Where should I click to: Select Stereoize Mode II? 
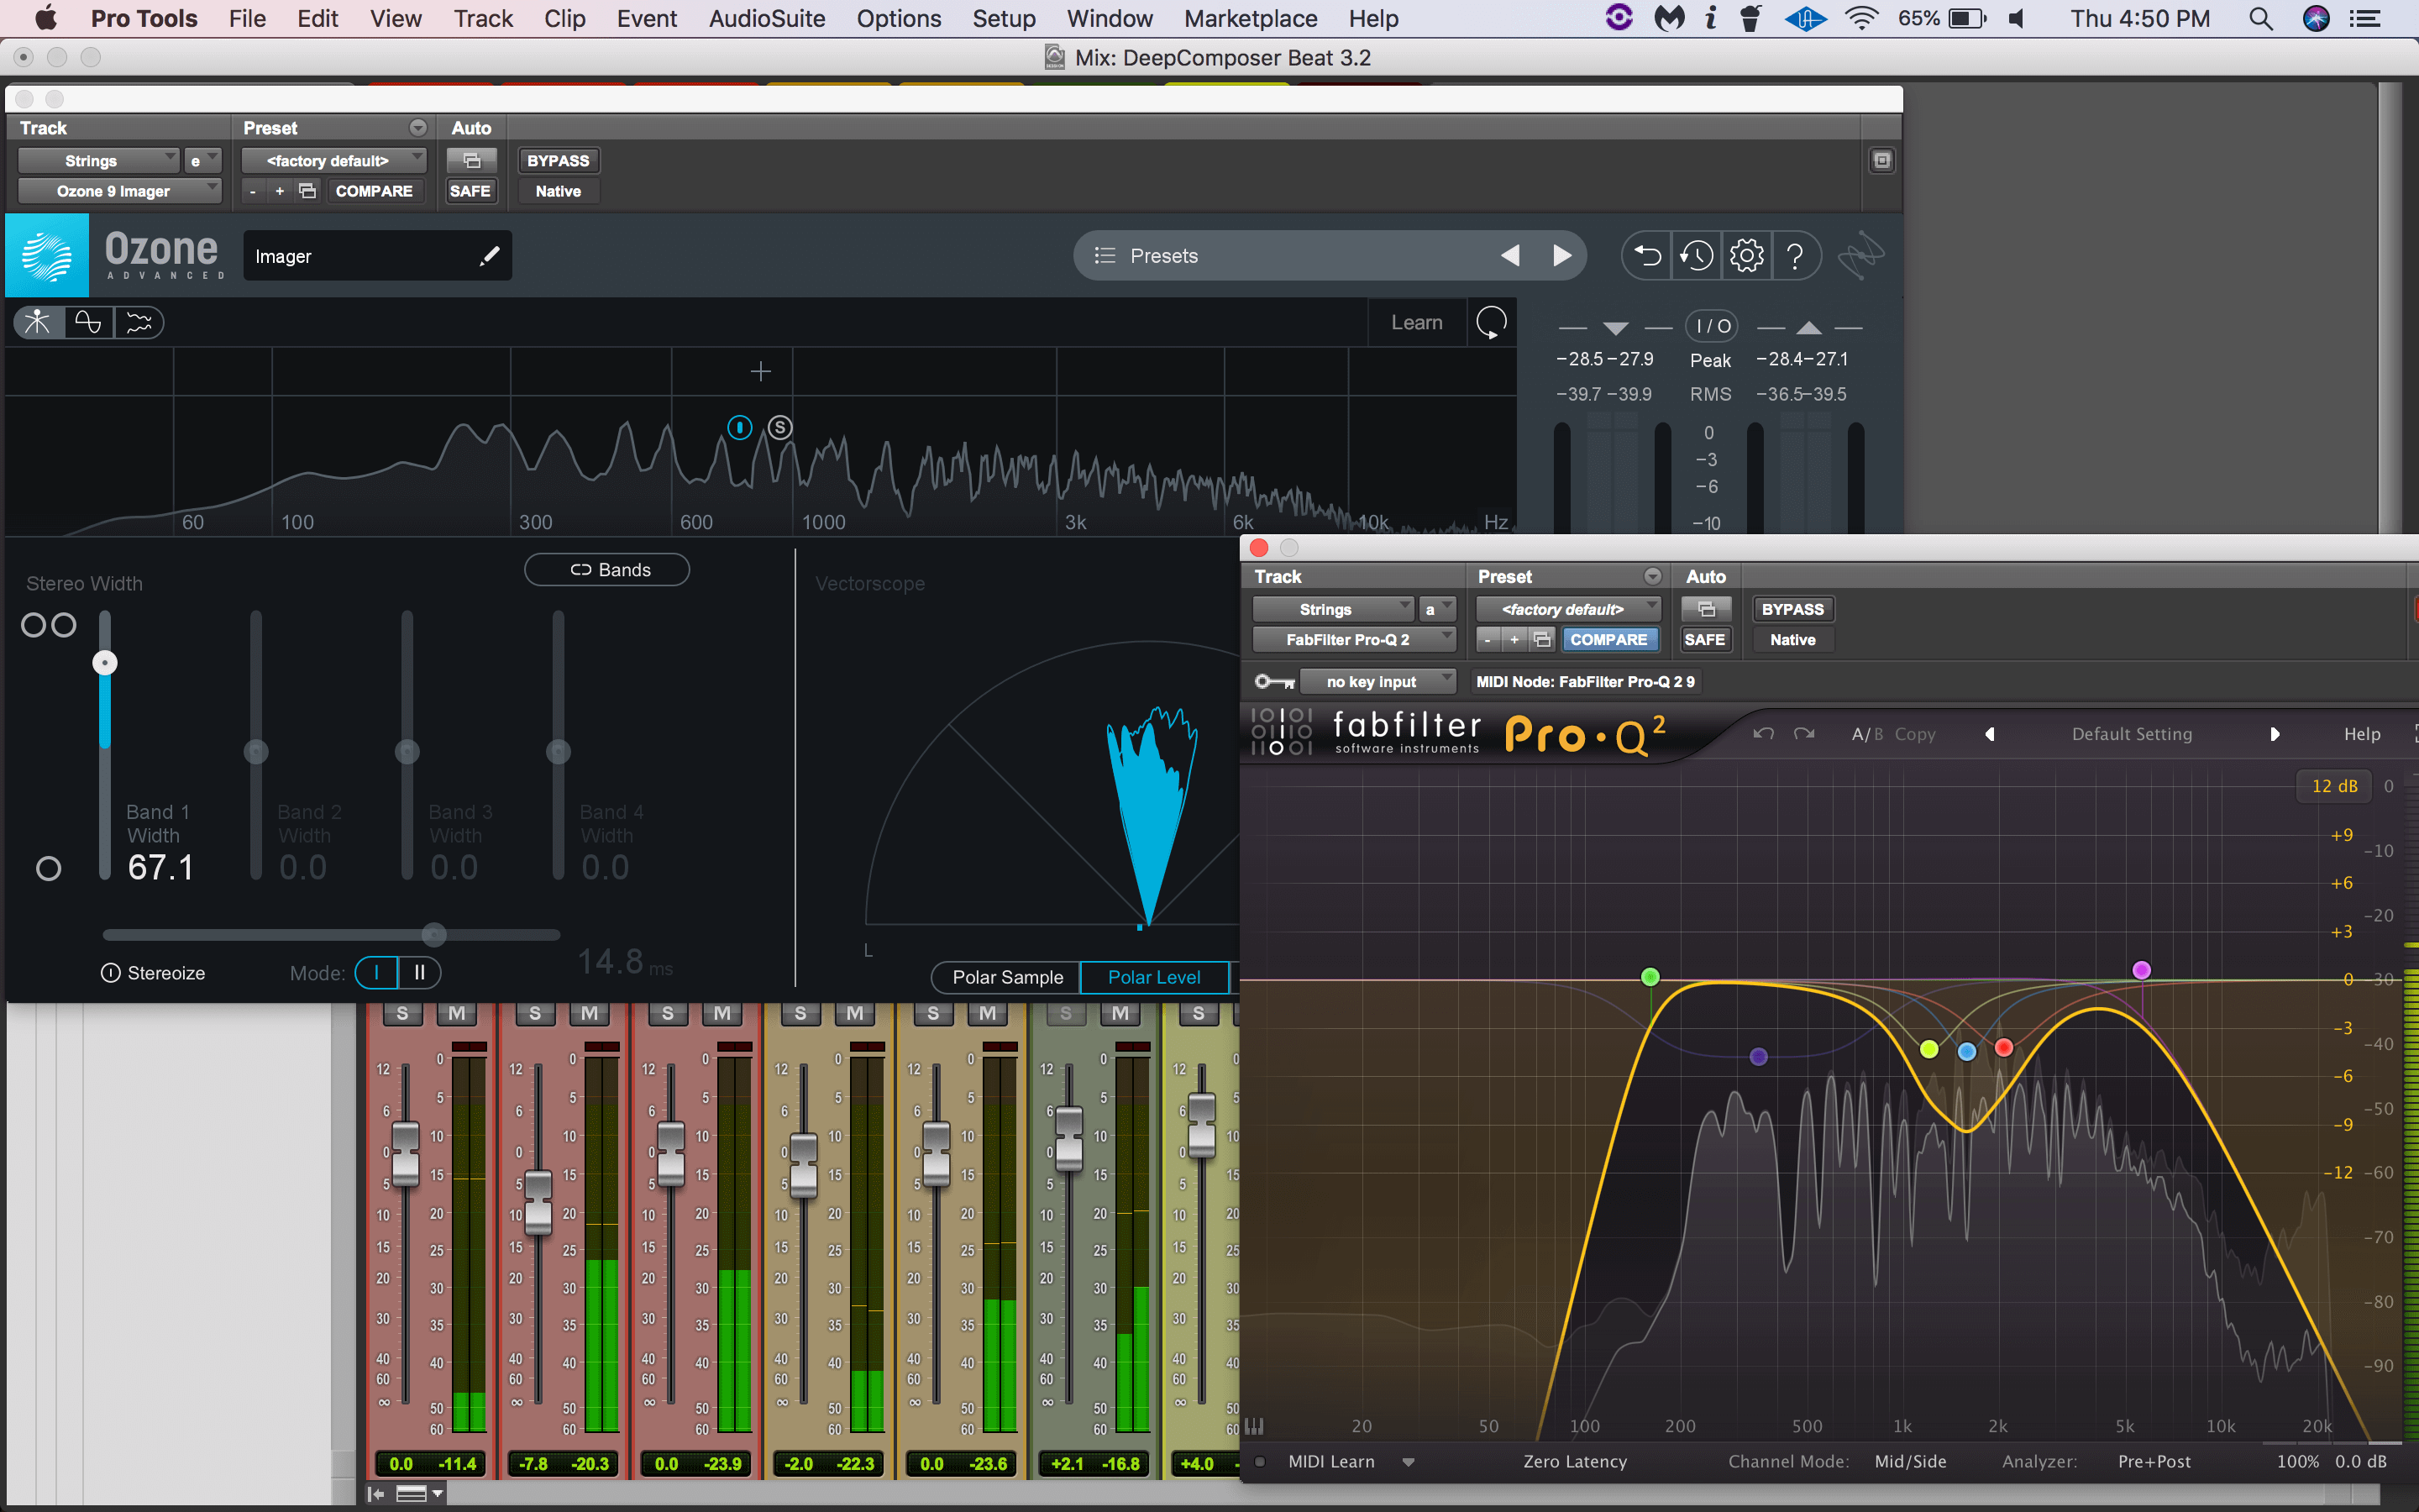pyautogui.click(x=420, y=972)
